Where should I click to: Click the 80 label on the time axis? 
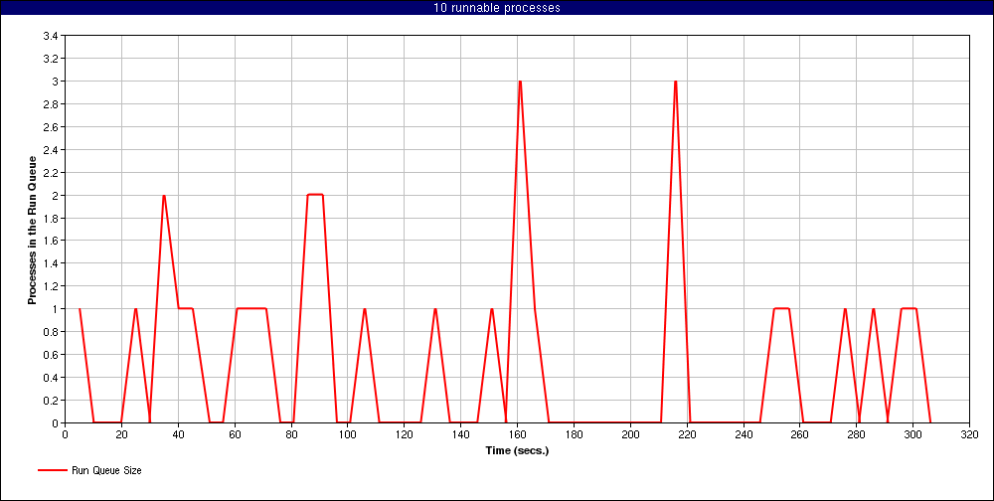click(291, 434)
